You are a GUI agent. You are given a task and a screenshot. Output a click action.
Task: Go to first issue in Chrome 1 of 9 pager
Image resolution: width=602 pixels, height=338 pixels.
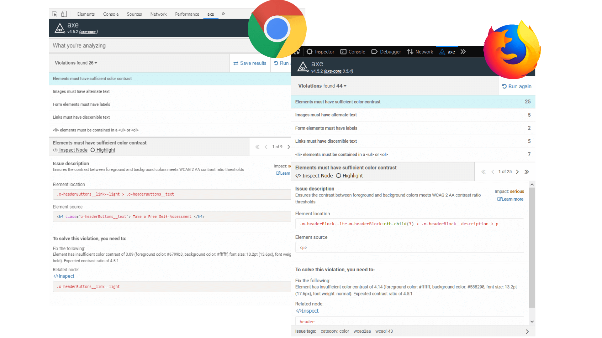coord(257,147)
